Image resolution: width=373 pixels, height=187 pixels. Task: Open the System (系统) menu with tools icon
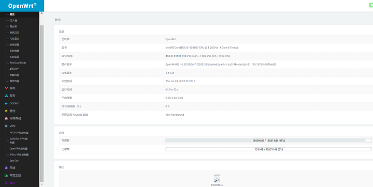pyautogui.click(x=6, y=88)
